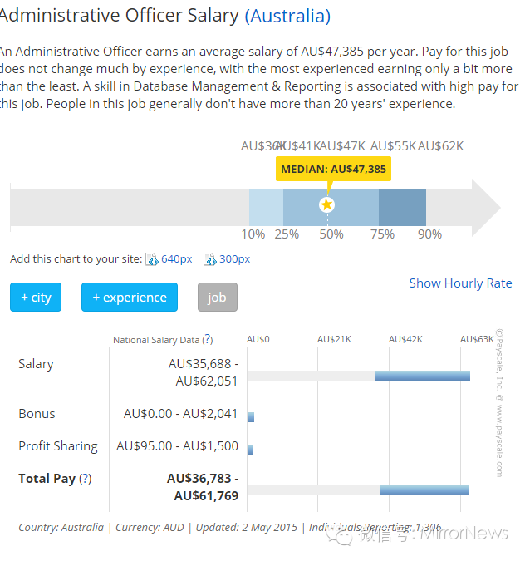Click the small Bonus bar
This screenshot has width=525, height=561.
coord(251,417)
